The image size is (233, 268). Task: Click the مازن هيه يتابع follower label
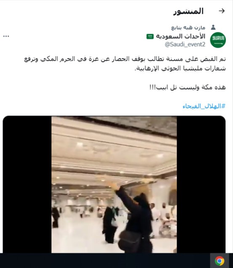pos(188,27)
